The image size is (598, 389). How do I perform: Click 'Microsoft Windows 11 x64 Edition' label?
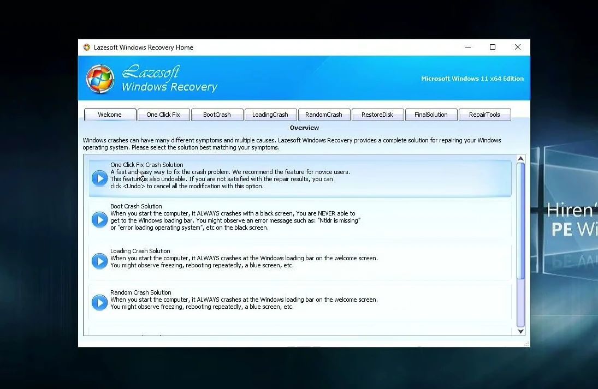tap(472, 79)
